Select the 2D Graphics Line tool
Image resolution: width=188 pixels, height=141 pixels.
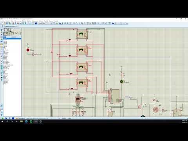coord(2,63)
